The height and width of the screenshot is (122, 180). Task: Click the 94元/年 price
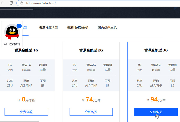coord(156,100)
